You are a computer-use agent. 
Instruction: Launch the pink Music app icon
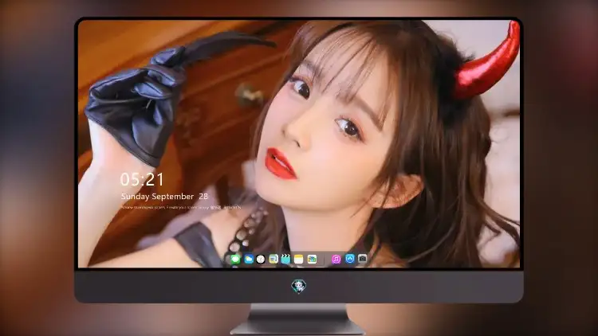[336, 259]
